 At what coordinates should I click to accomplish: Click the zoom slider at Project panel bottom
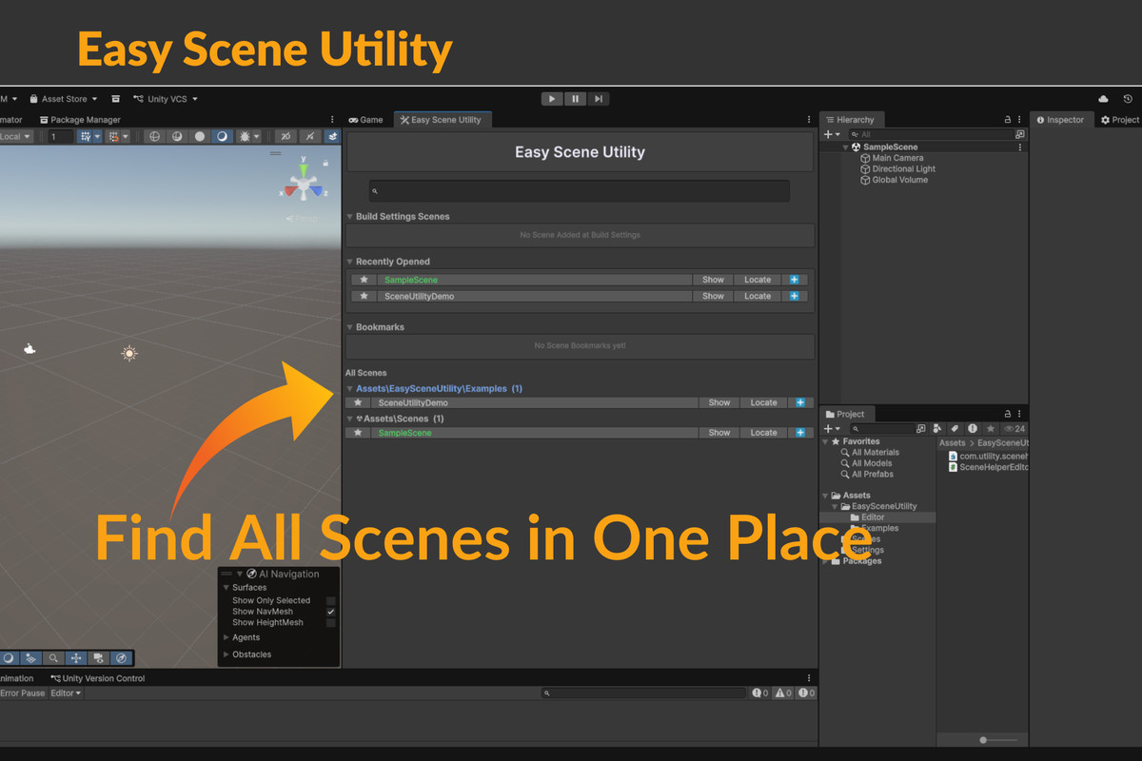(x=982, y=739)
